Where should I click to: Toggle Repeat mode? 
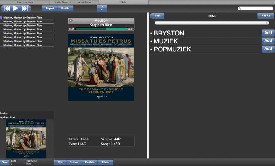click(50, 8)
